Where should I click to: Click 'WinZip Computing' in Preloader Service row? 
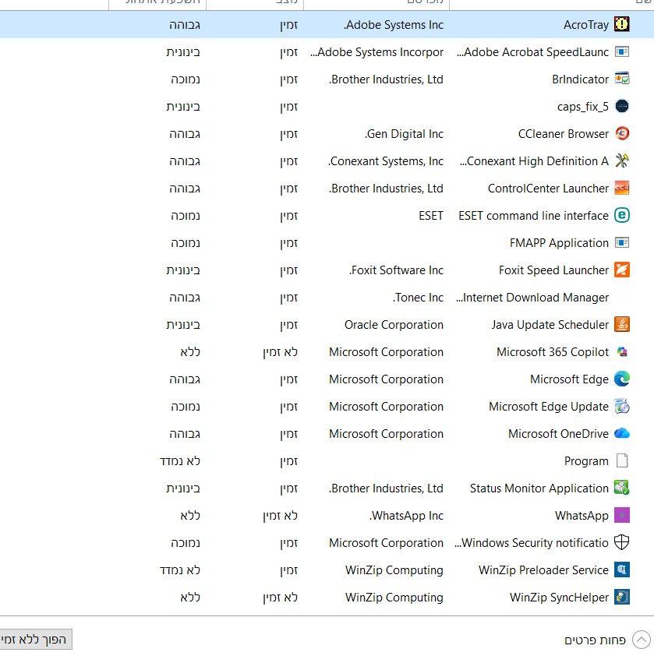[x=394, y=570]
